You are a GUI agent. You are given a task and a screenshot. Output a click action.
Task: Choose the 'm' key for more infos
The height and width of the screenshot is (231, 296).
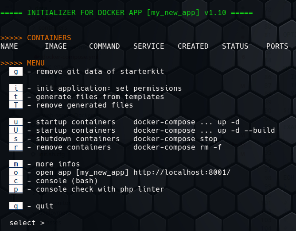16,164
